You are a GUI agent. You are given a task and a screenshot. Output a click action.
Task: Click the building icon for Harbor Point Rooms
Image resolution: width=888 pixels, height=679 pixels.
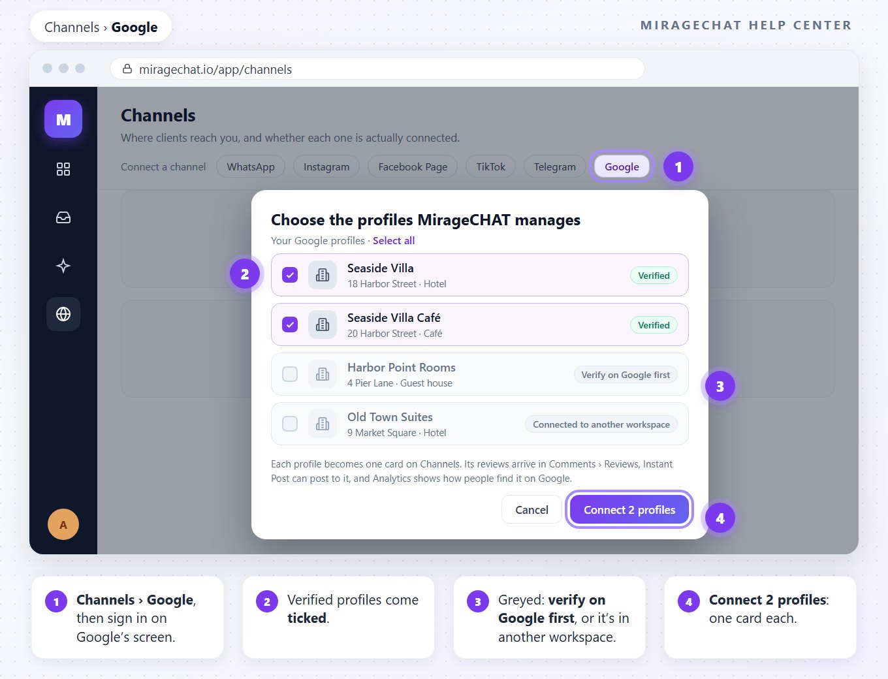pos(323,374)
